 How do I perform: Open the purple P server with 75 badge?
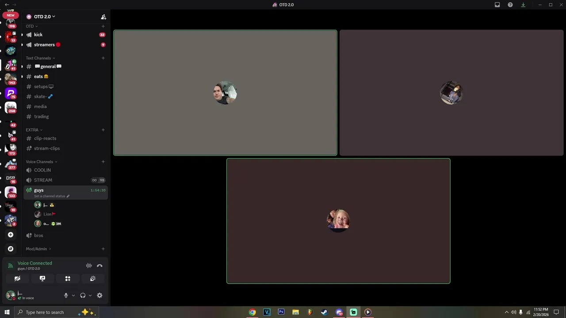11,93
